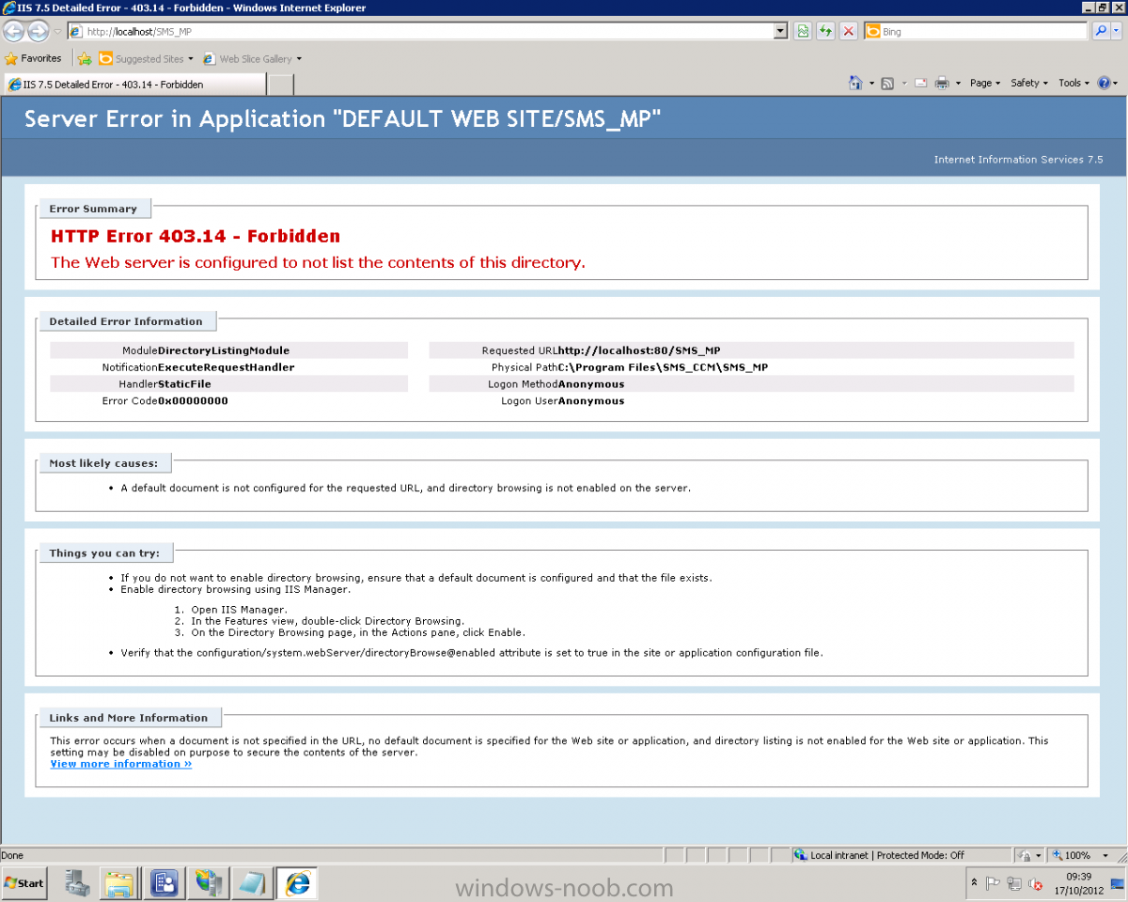Click the Bing search box
The height and width of the screenshot is (902, 1128).
click(978, 31)
